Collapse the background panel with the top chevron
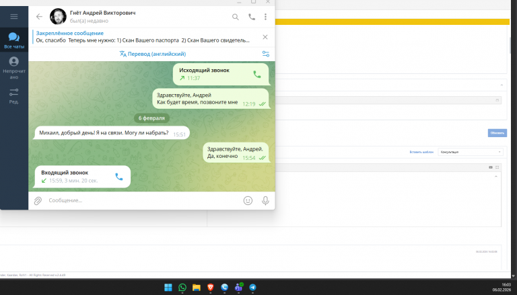This screenshot has height=295, width=517. [x=502, y=85]
